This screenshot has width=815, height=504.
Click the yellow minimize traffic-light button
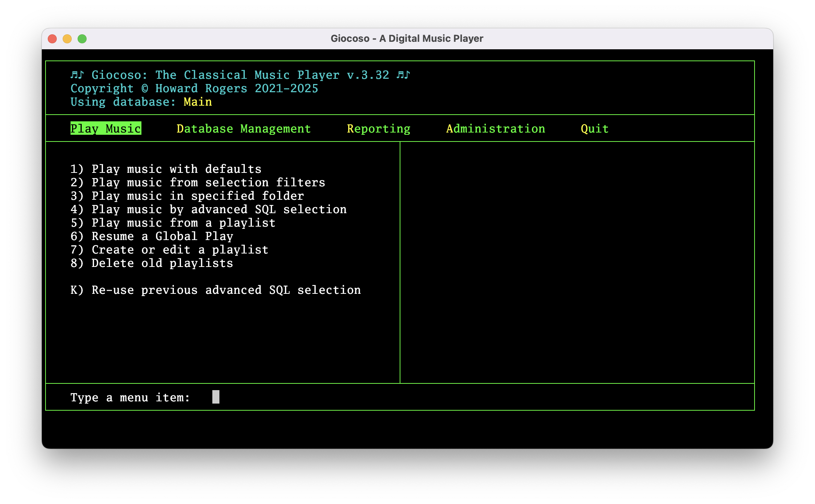point(67,38)
